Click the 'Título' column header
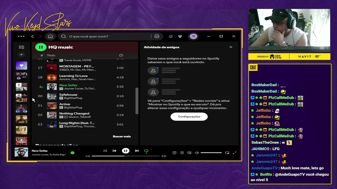This screenshot has width=337, height=189. click(x=51, y=55)
